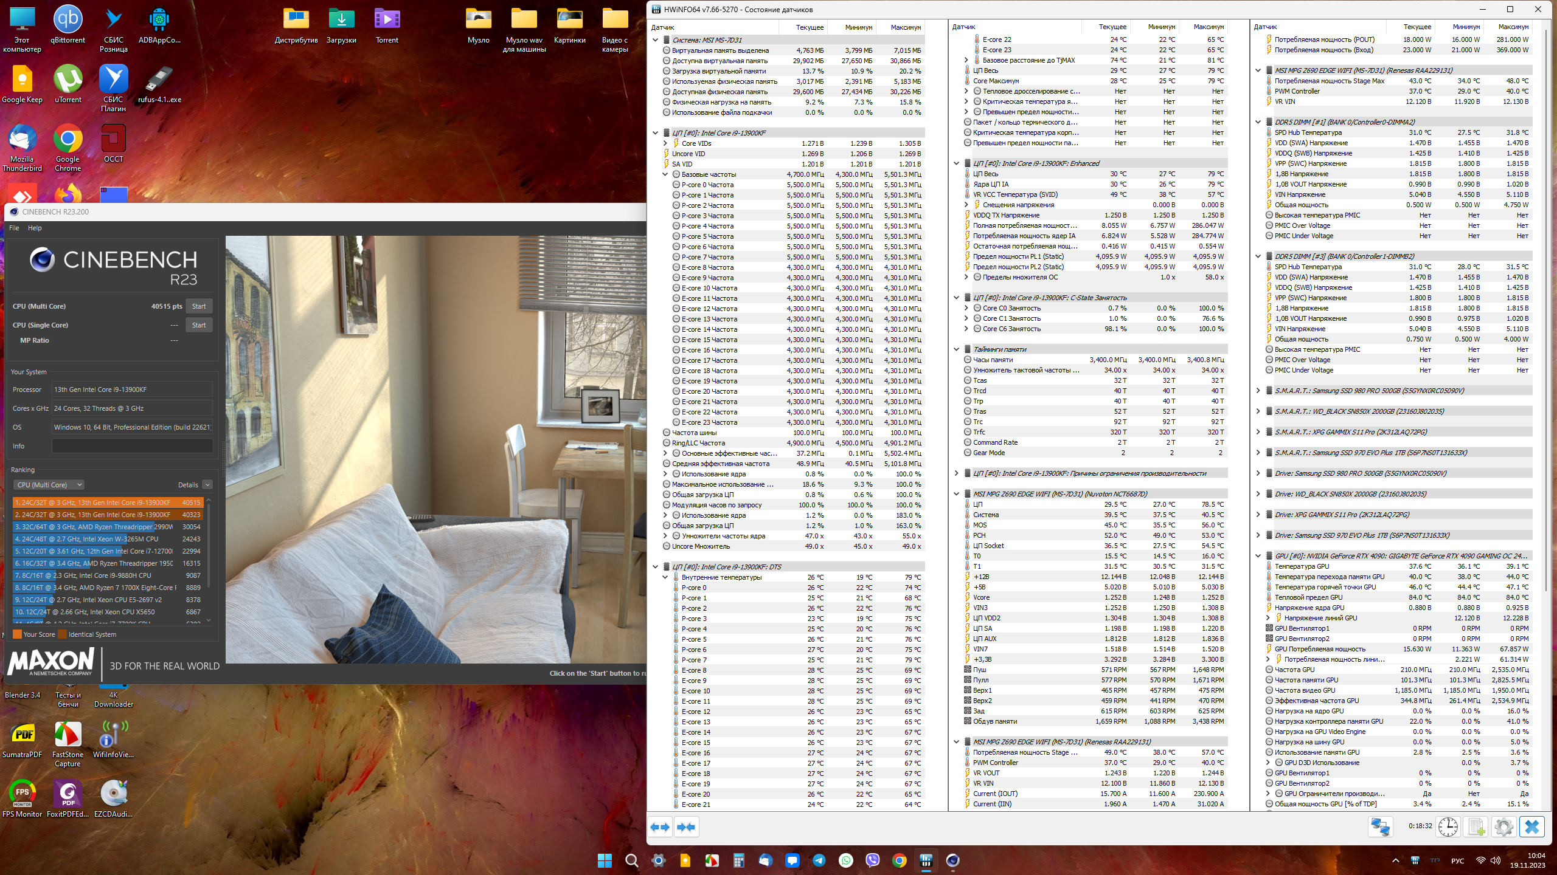This screenshot has height=875, width=1557.
Task: Click the shrink columns arrows icon in HWiNFO
Action: pos(686,827)
